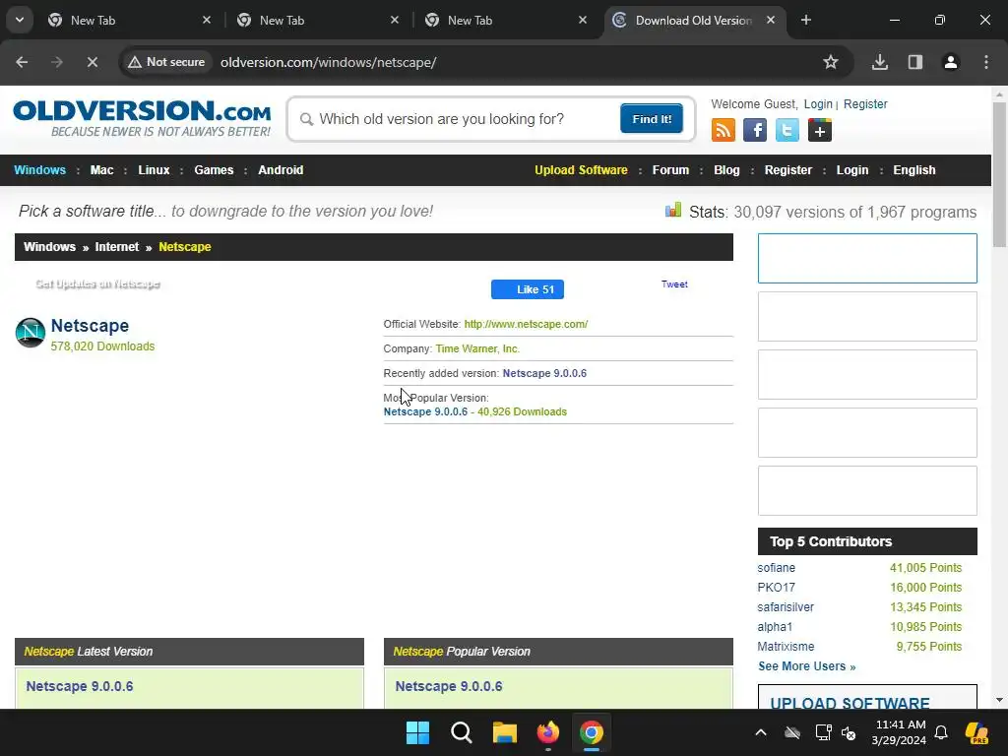Show hidden system tray icons
The image size is (1008, 756).
[761, 732]
